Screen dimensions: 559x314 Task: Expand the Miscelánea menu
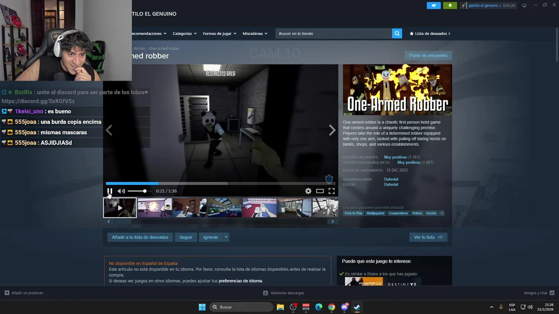point(255,34)
